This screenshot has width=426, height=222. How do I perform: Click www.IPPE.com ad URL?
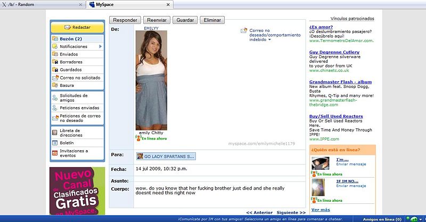[x=324, y=139]
